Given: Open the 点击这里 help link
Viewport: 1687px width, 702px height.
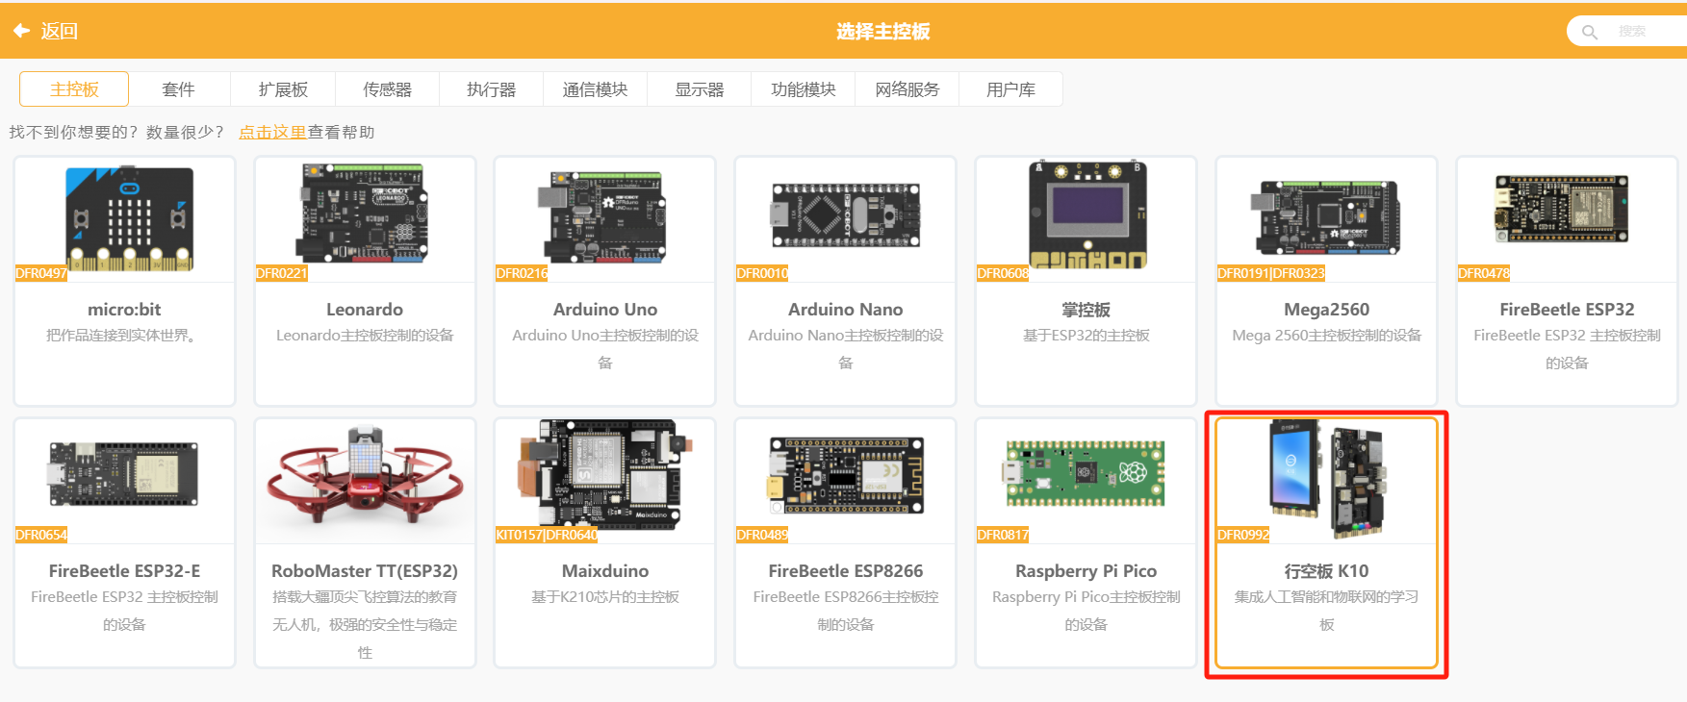Looking at the screenshot, I should coord(272,132).
